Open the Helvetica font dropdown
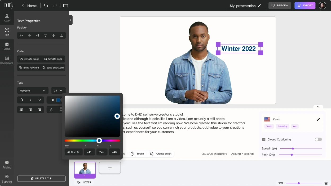 click(33, 90)
